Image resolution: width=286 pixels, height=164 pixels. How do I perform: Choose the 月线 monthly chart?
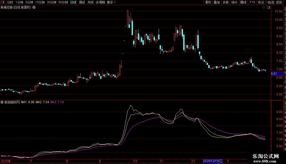(90, 2)
